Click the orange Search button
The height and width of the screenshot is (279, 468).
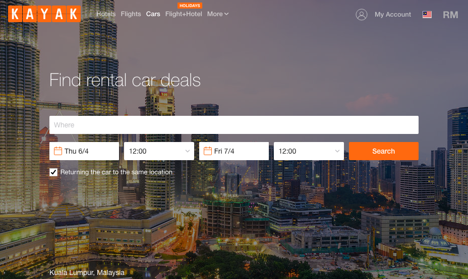pyautogui.click(x=384, y=151)
